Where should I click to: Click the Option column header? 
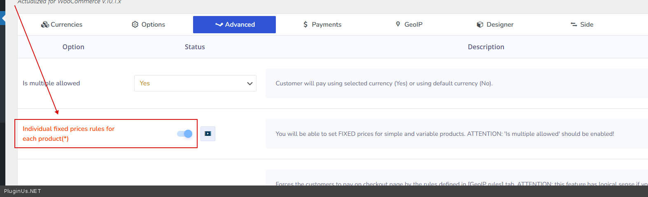click(x=73, y=47)
